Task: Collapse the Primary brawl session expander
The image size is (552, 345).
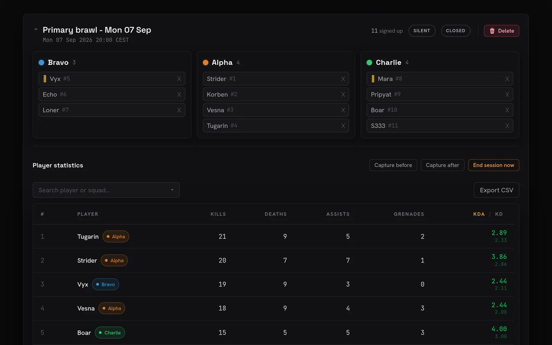Action: click(x=36, y=30)
